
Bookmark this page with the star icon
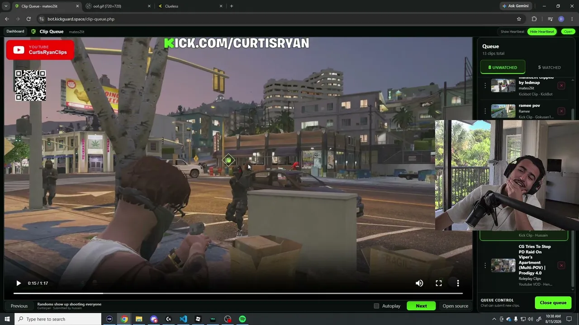click(x=519, y=19)
